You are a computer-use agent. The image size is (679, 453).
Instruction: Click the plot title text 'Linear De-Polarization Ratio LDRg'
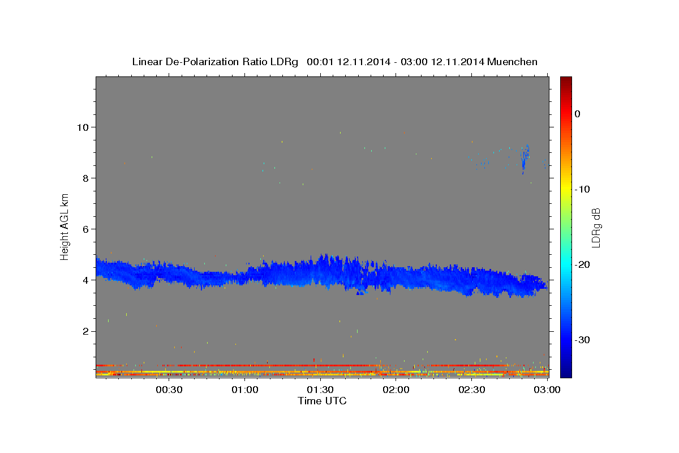214,62
